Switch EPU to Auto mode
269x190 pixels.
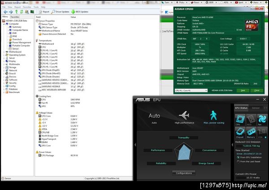click(154, 118)
